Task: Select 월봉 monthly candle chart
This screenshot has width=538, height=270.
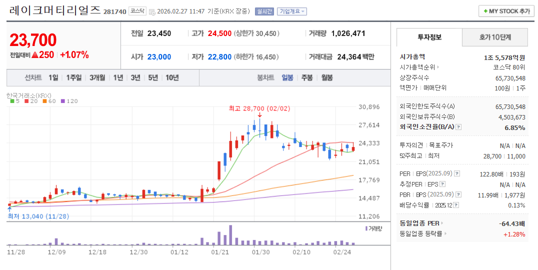Action: [x=327, y=78]
